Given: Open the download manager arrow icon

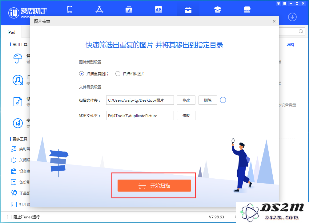Looking at the screenshot, I should [x=292, y=17].
